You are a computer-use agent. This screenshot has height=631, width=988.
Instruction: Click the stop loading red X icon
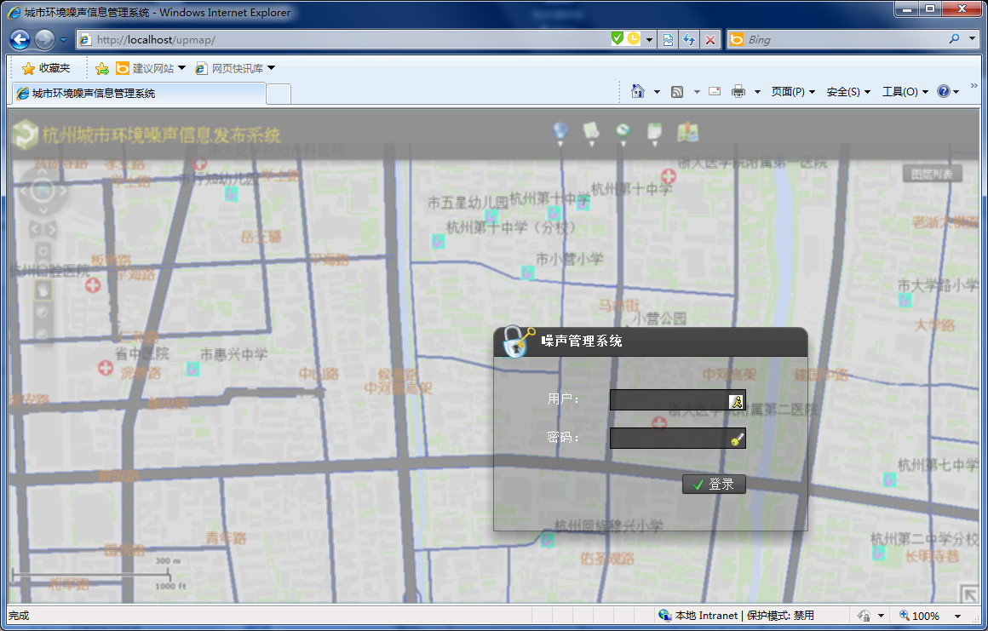tap(709, 40)
